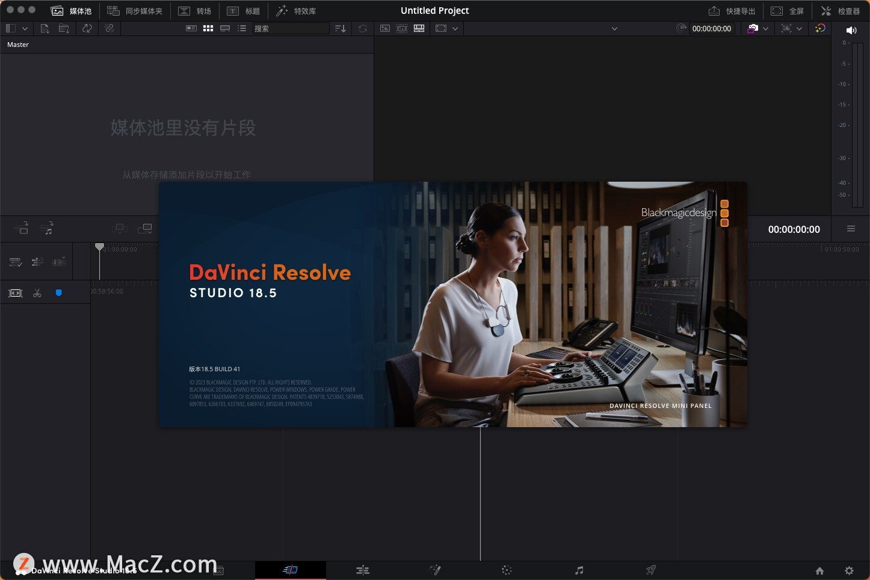Switch to the Edit page
This screenshot has height=580, width=870.
click(x=363, y=570)
